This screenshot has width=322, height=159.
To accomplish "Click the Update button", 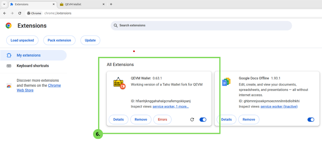I will point(90,40).
